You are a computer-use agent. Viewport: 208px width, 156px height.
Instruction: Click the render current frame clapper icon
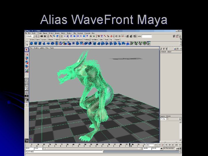click(x=127, y=36)
